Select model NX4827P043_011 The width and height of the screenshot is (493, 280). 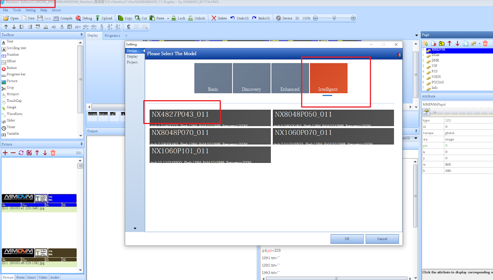210,118
